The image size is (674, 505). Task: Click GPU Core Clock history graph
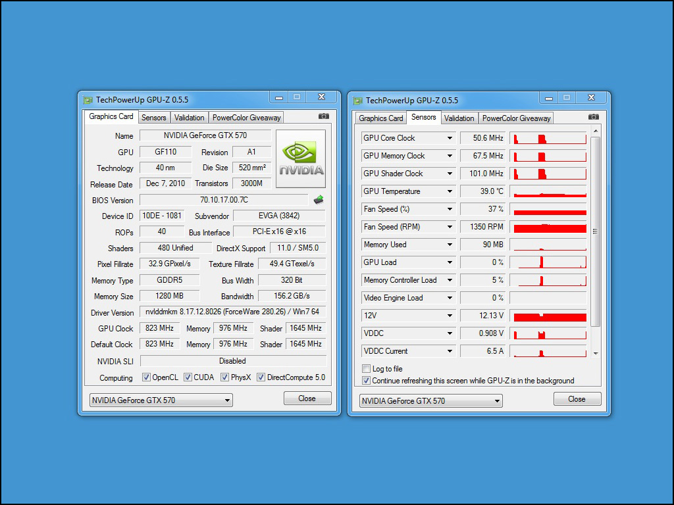click(548, 138)
